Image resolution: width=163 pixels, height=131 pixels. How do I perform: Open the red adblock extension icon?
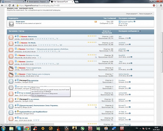[x=154, y=5]
